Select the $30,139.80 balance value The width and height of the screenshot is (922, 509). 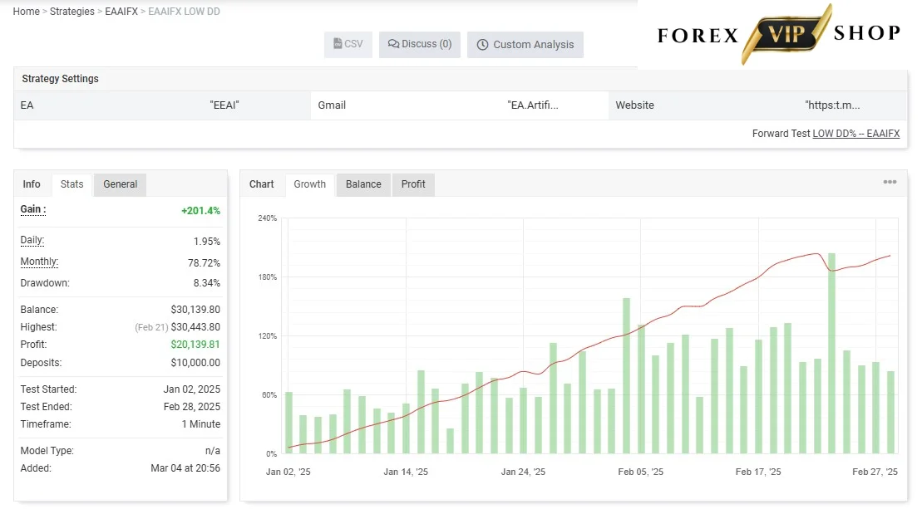pyautogui.click(x=196, y=310)
